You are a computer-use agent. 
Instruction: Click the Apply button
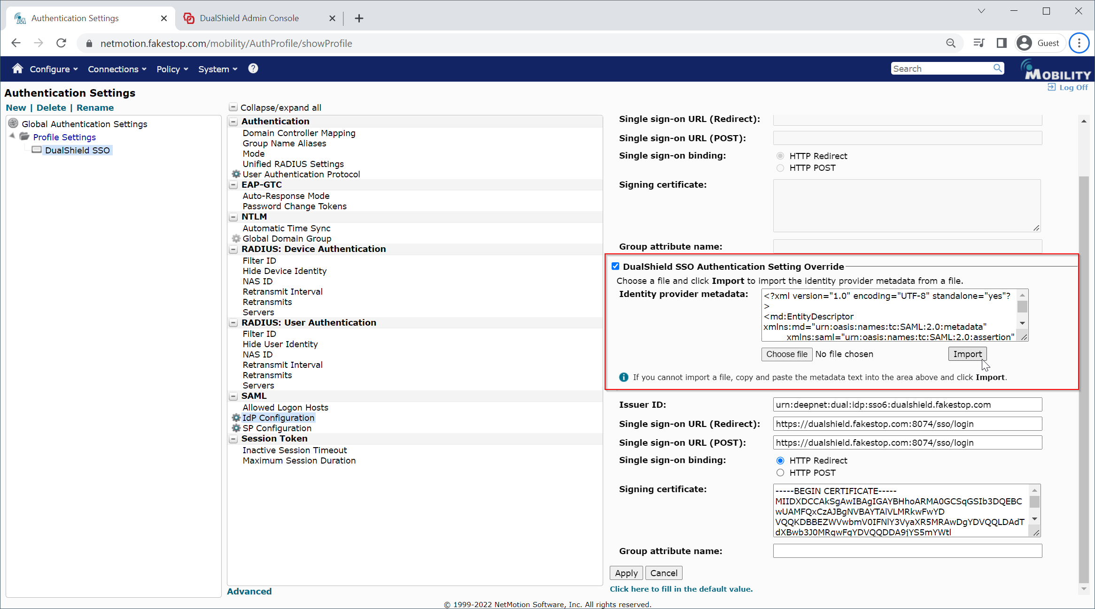(x=626, y=573)
